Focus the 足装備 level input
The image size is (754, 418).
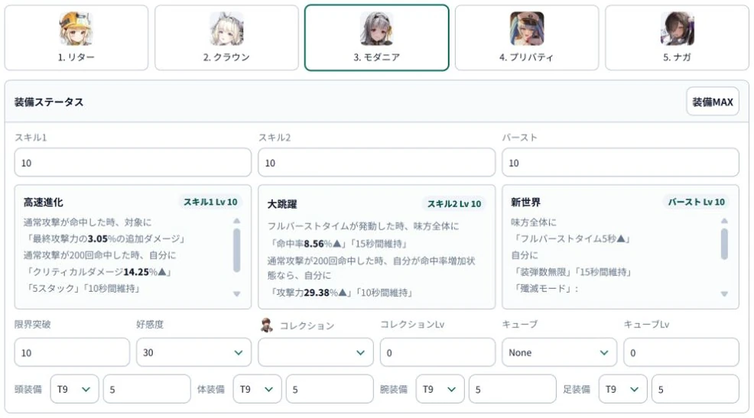695,389
